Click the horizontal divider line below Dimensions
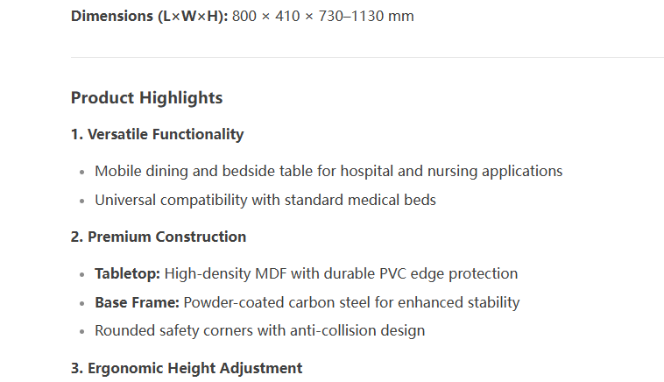Viewport: 664px width, 382px height. (x=367, y=57)
